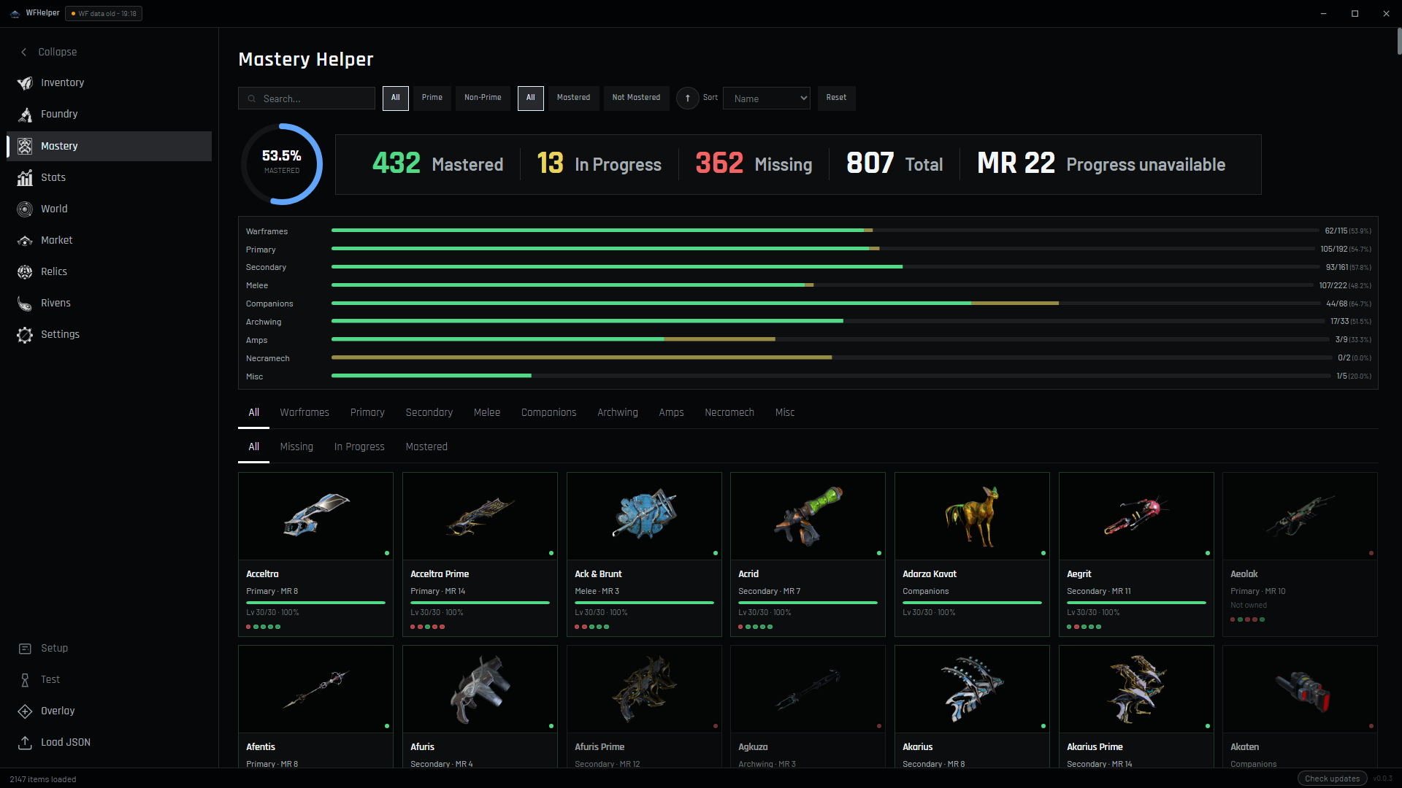
Task: Click the Inventory sidebar icon
Action: click(x=25, y=83)
